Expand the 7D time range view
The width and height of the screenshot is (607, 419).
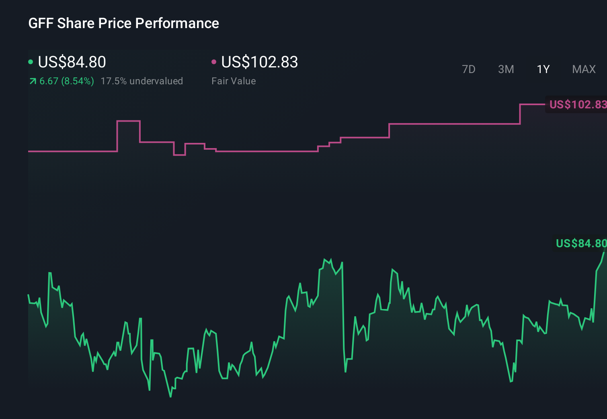[x=469, y=69]
